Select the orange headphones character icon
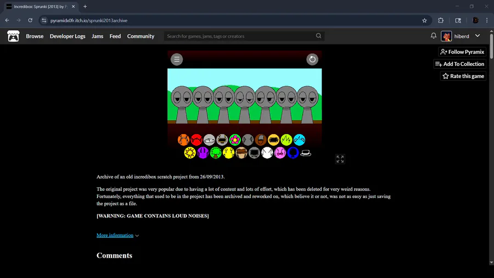Viewport: 494px width, 278px height. pos(183,140)
